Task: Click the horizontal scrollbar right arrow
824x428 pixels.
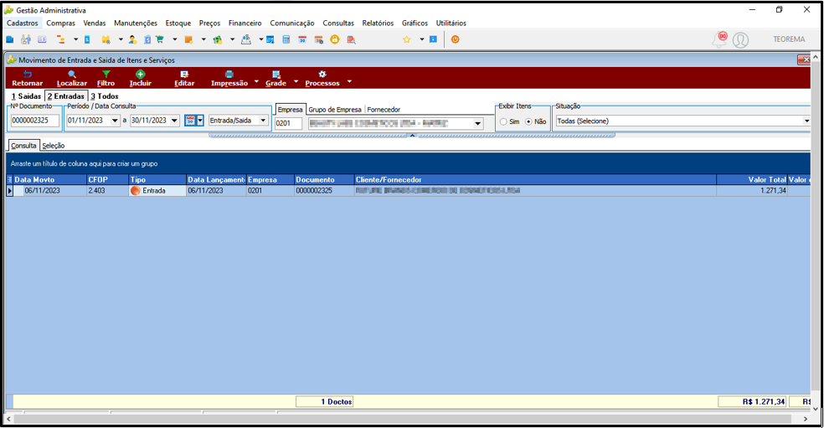Action: click(806, 419)
